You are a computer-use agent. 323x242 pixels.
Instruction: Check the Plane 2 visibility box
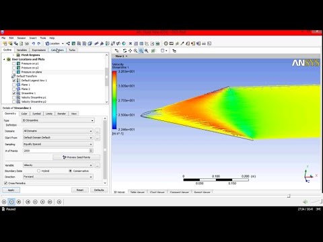[14, 89]
